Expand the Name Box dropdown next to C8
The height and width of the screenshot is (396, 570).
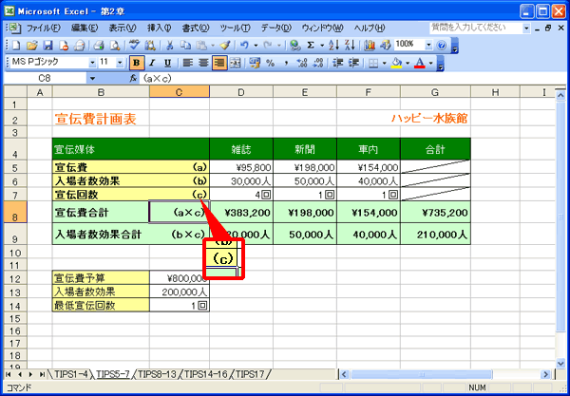(x=92, y=78)
